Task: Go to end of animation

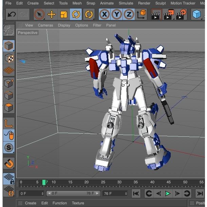Action: coord(200,193)
